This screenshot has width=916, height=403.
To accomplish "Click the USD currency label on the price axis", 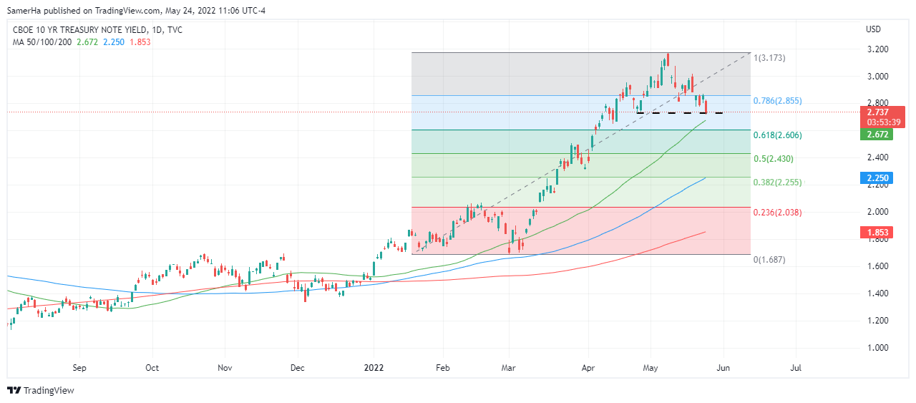I will pos(873,29).
